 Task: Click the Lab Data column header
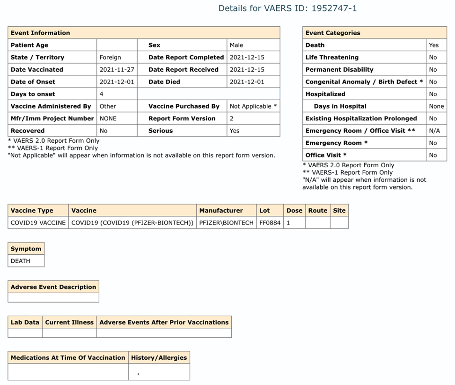[25, 322]
